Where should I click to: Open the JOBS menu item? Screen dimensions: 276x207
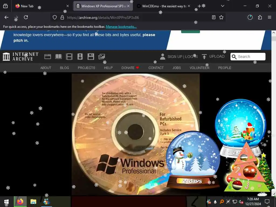point(177,68)
